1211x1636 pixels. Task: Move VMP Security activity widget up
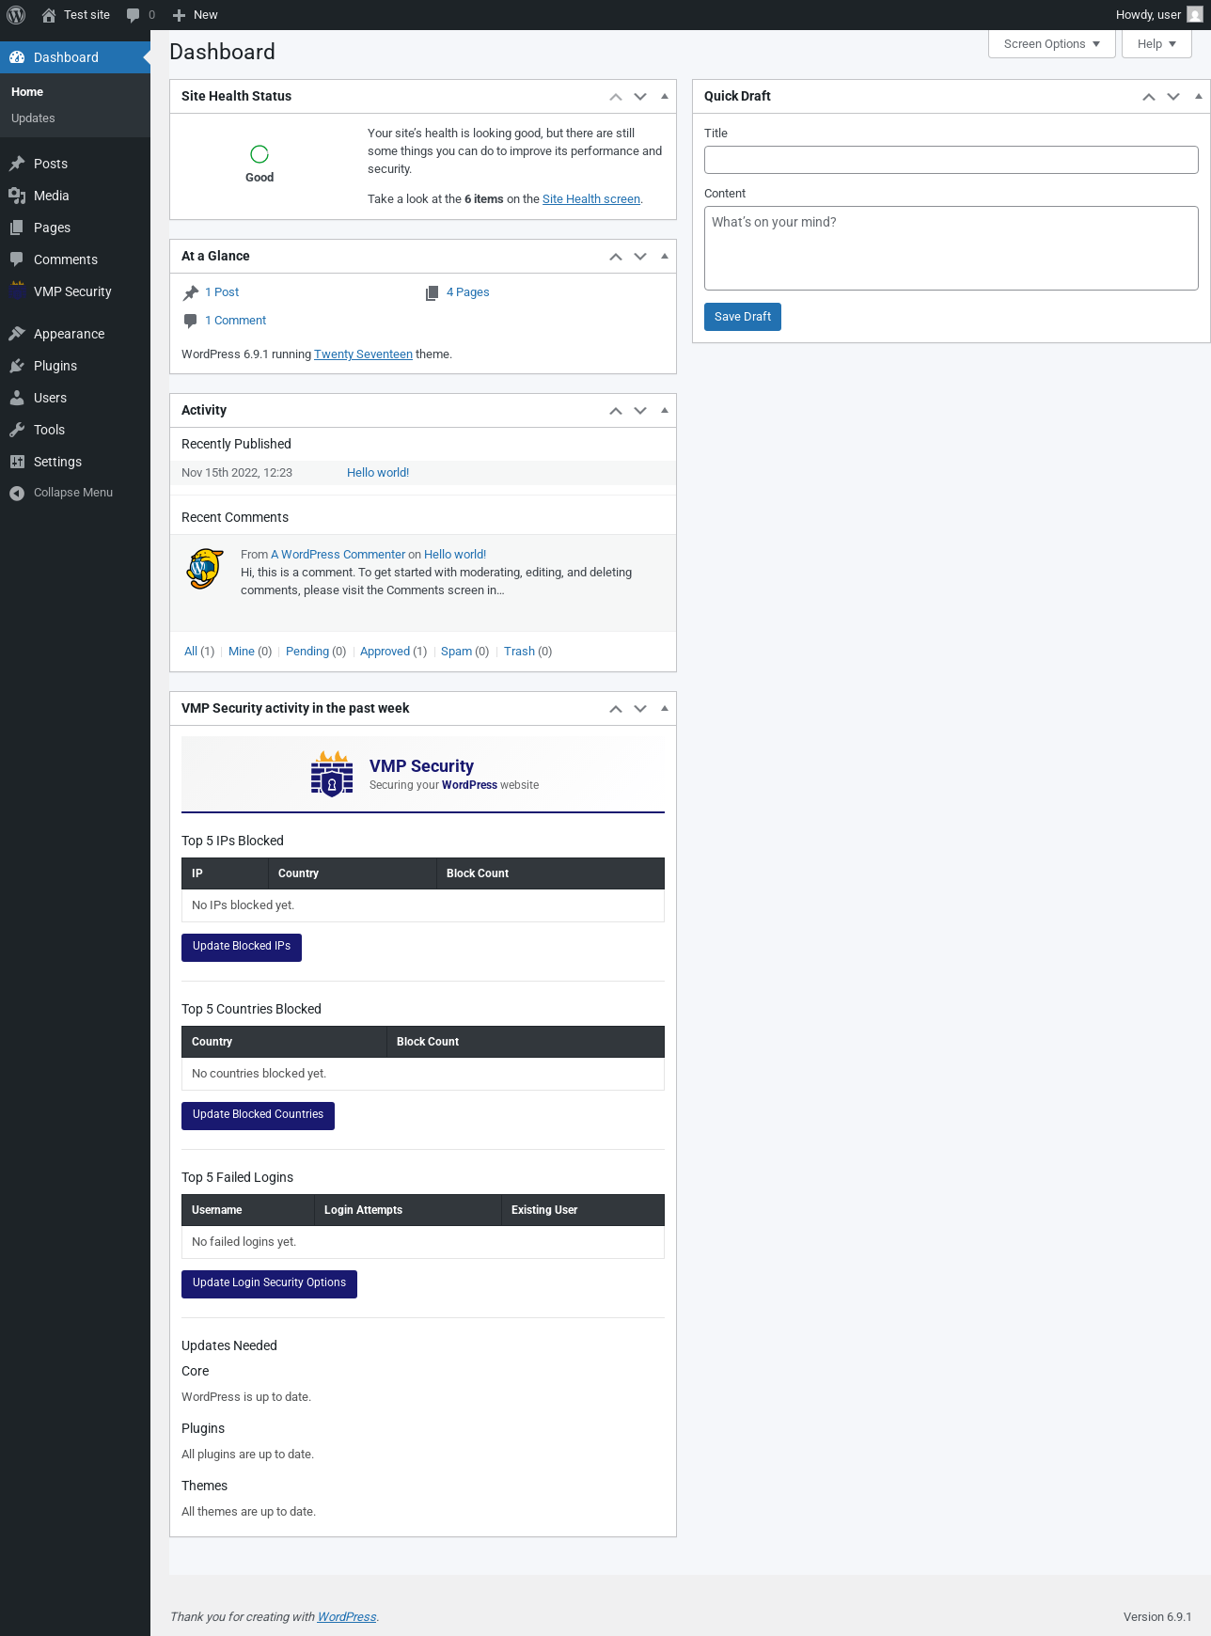coord(616,709)
